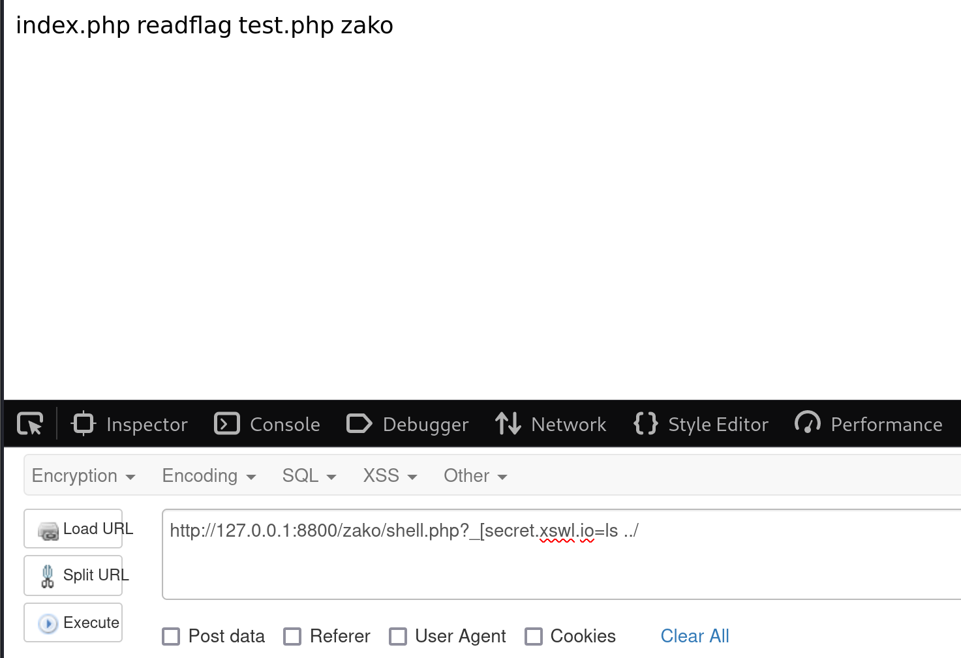Expand the XSS dropdown

(x=389, y=476)
